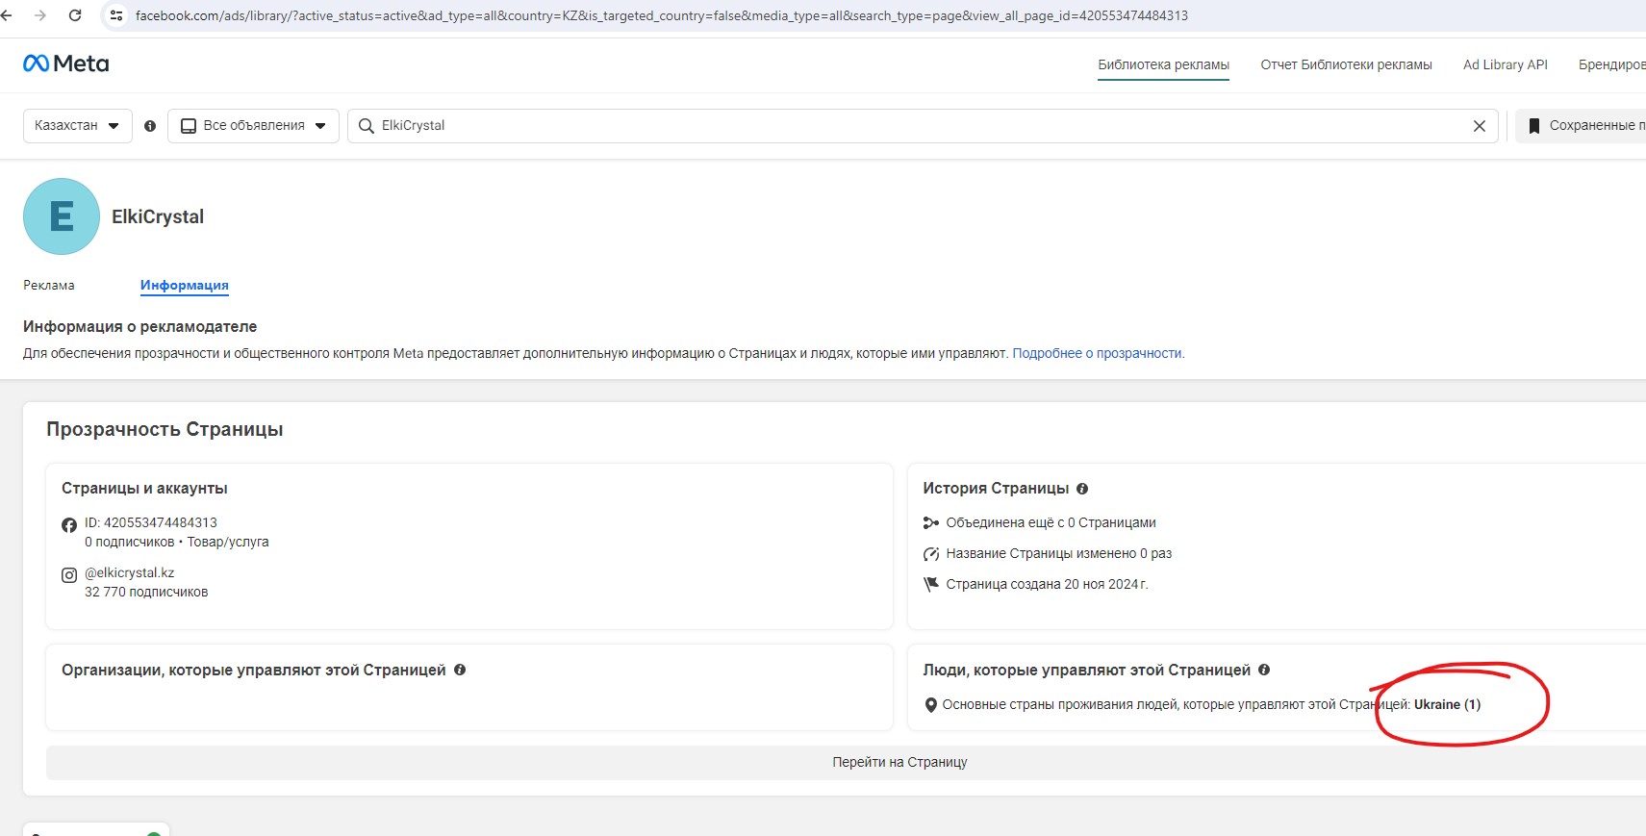Click info icon beside История Страницы

tap(1082, 489)
